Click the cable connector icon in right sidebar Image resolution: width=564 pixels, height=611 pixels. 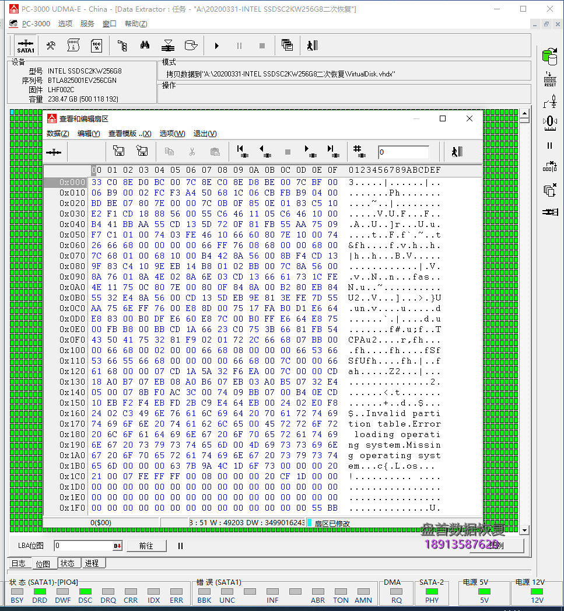550,212
